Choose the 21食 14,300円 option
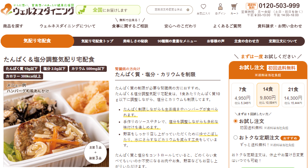The width and height of the screenshot is (308, 168). 293,95
